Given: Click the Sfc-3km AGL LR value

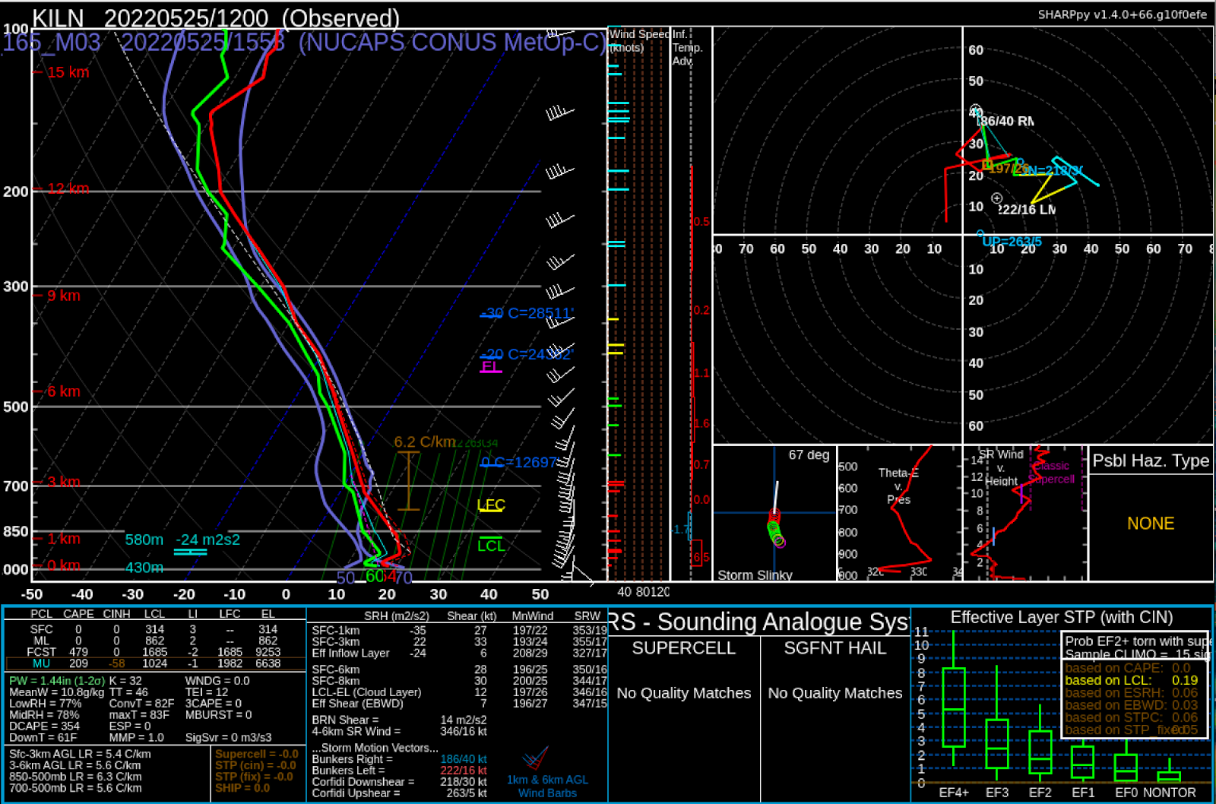Looking at the screenshot, I should [x=80, y=754].
